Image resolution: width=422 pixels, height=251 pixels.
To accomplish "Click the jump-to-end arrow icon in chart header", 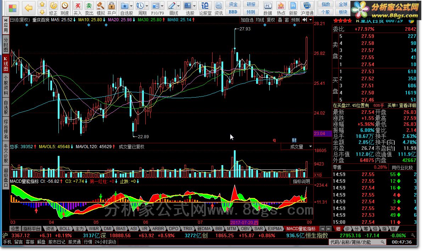I will (x=304, y=19).
